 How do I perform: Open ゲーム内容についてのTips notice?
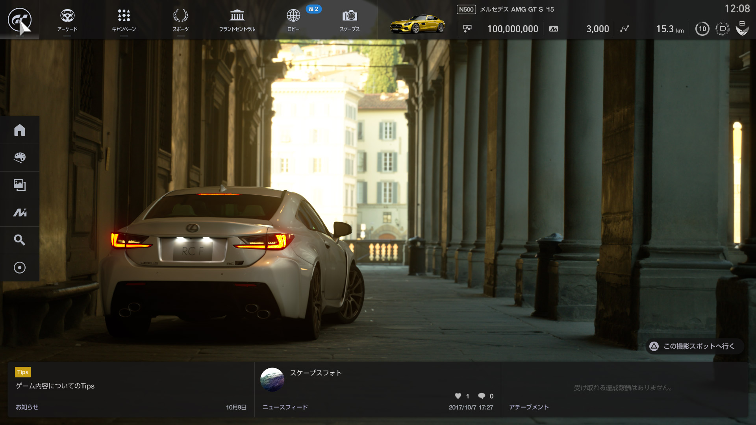55,386
